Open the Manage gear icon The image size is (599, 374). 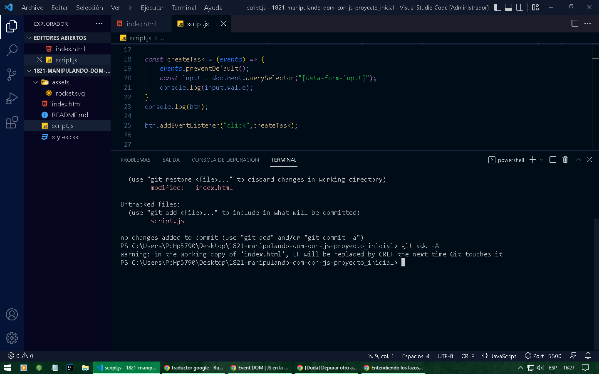[12, 338]
